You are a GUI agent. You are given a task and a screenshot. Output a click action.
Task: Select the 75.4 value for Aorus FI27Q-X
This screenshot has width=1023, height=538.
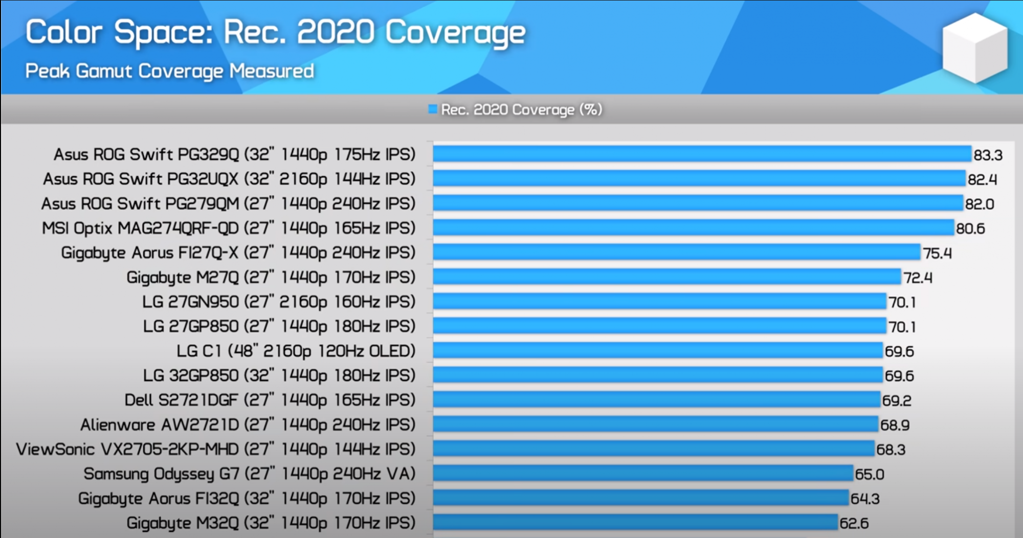(x=937, y=253)
